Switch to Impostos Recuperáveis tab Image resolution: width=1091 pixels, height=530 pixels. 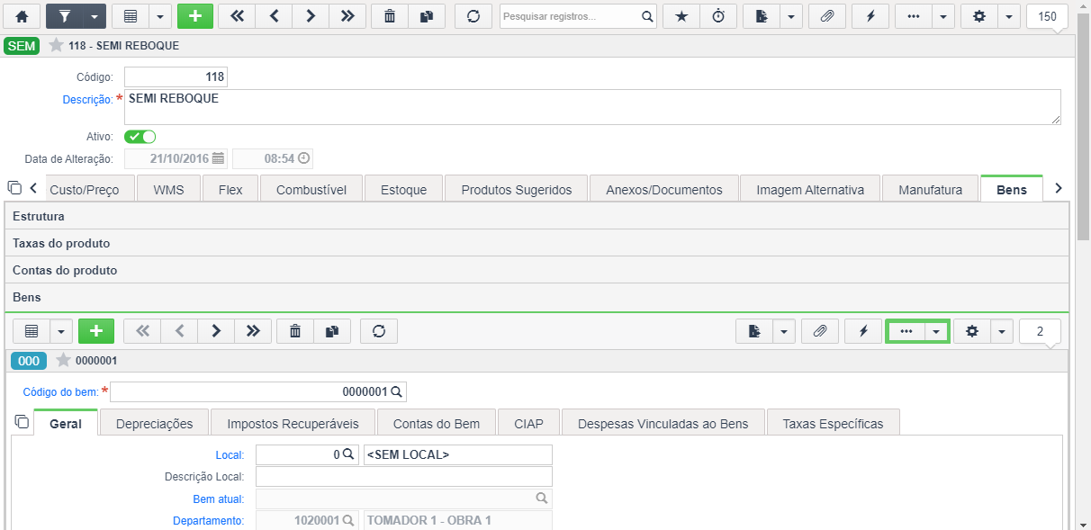[x=293, y=423]
